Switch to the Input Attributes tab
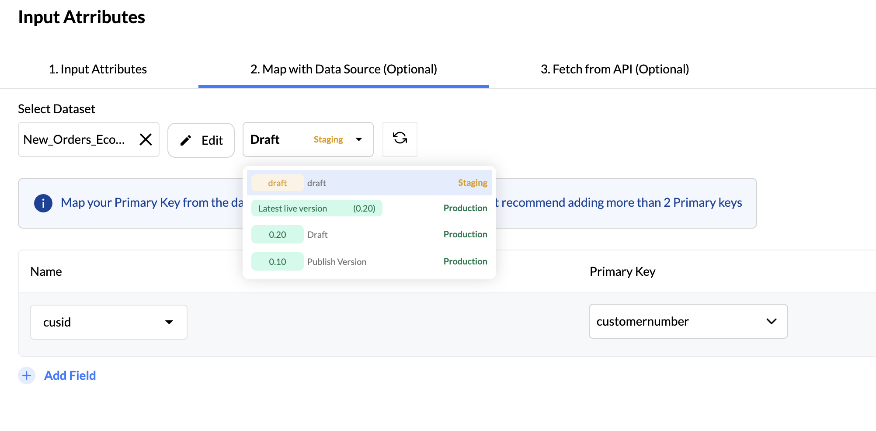 pos(98,69)
